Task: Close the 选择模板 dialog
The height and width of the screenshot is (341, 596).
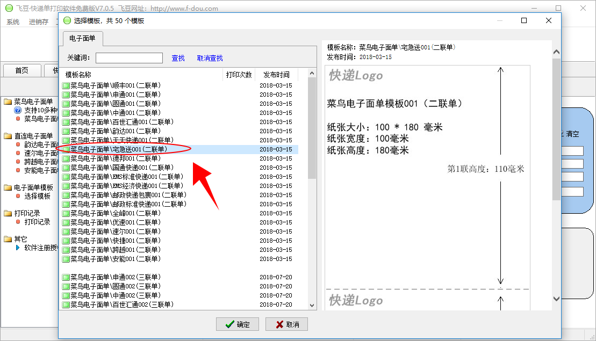Action: [x=549, y=20]
